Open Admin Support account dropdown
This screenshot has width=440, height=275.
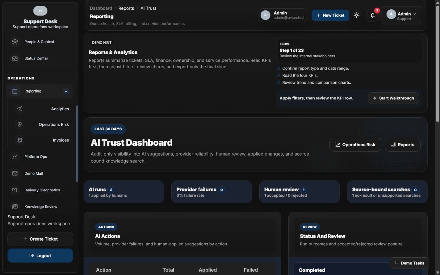click(x=401, y=15)
